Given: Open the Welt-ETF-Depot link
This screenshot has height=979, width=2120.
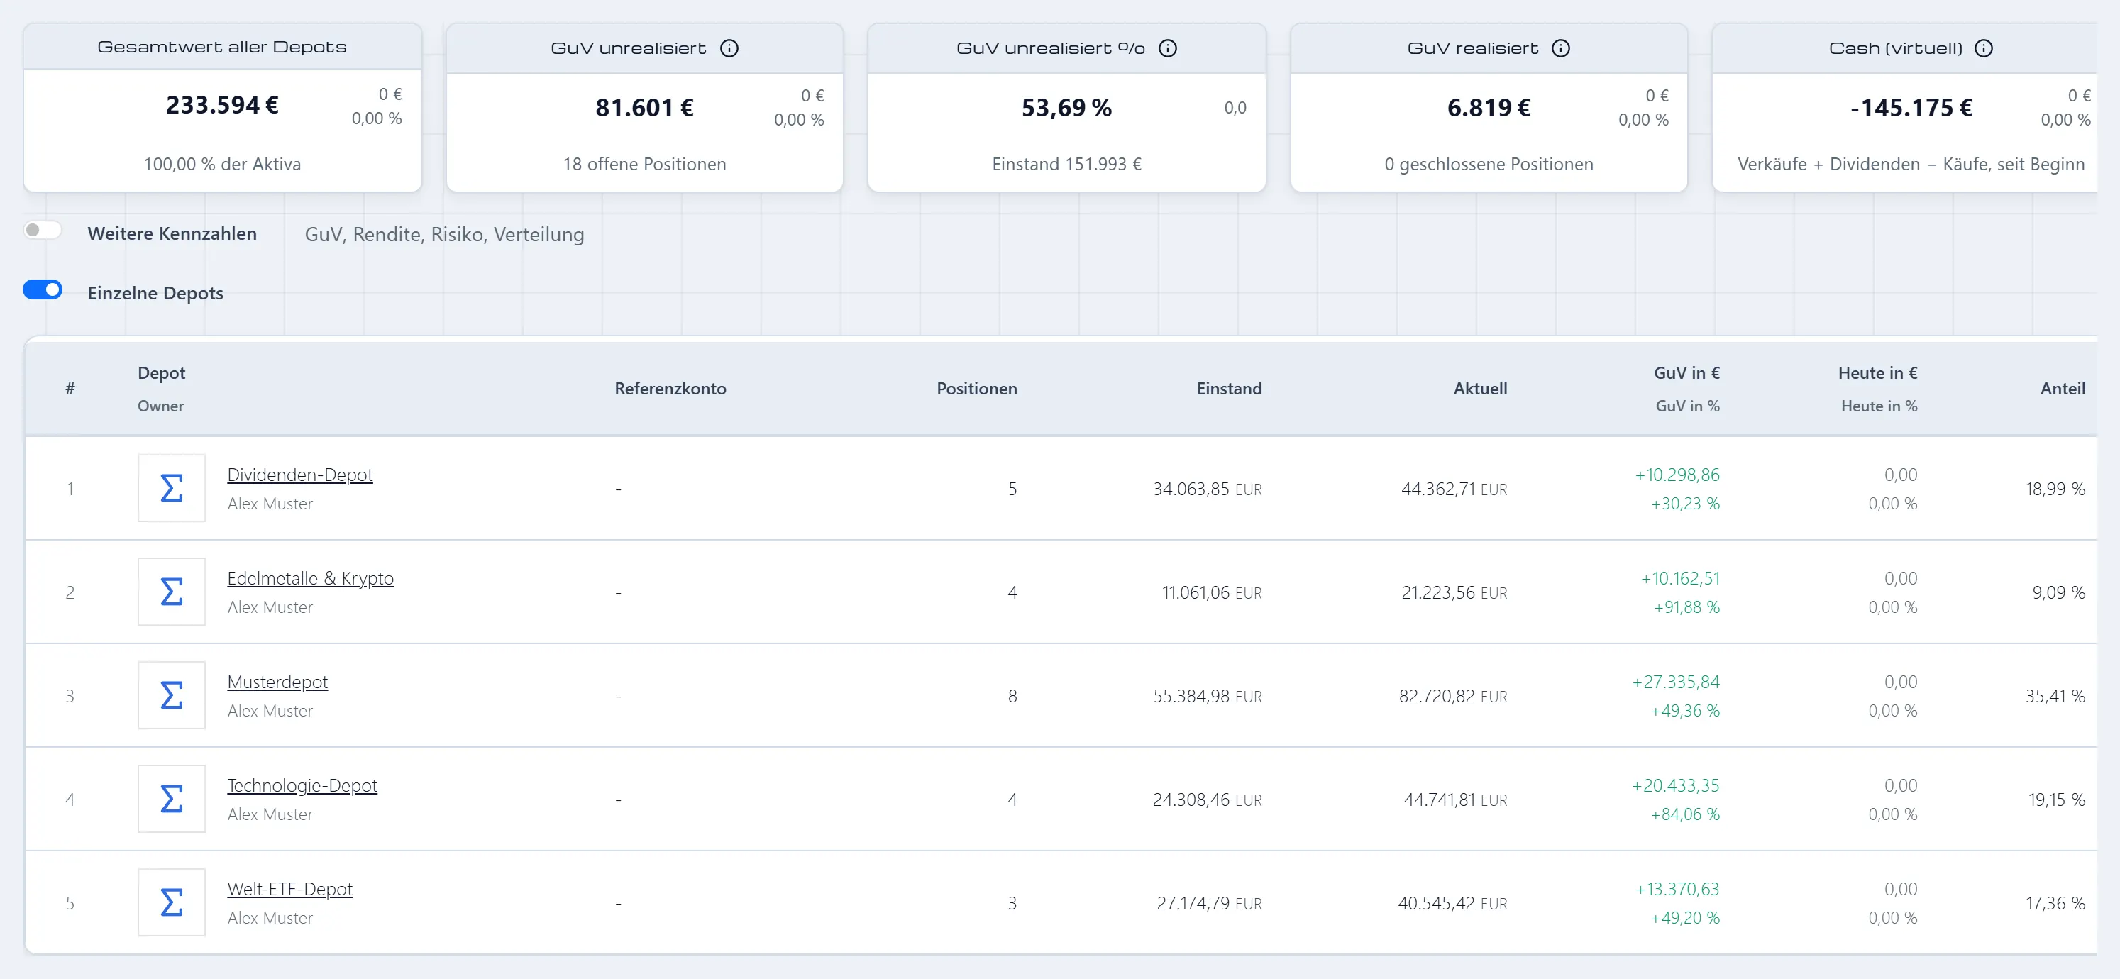Looking at the screenshot, I should pyautogui.click(x=289, y=890).
